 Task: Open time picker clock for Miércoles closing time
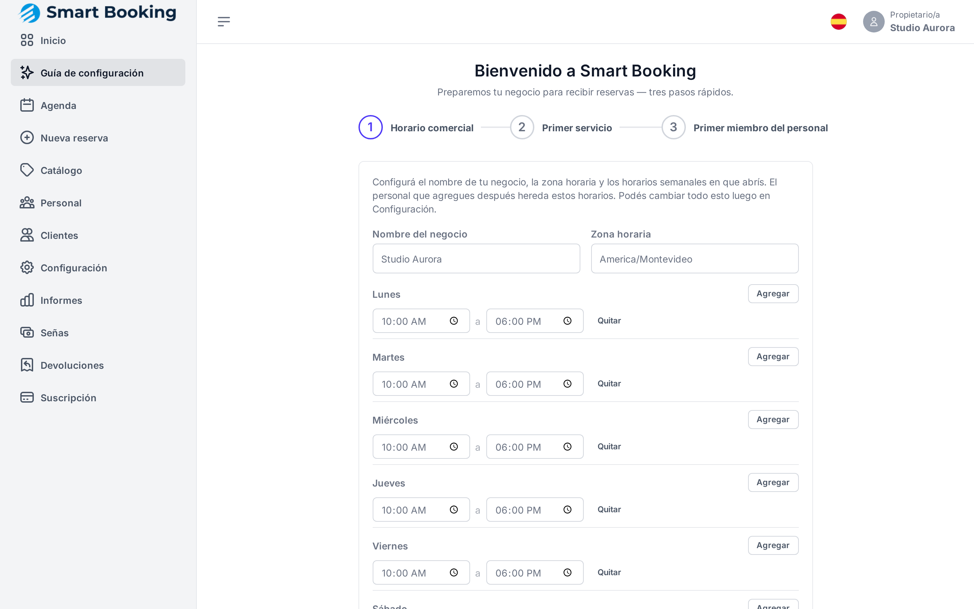click(567, 447)
